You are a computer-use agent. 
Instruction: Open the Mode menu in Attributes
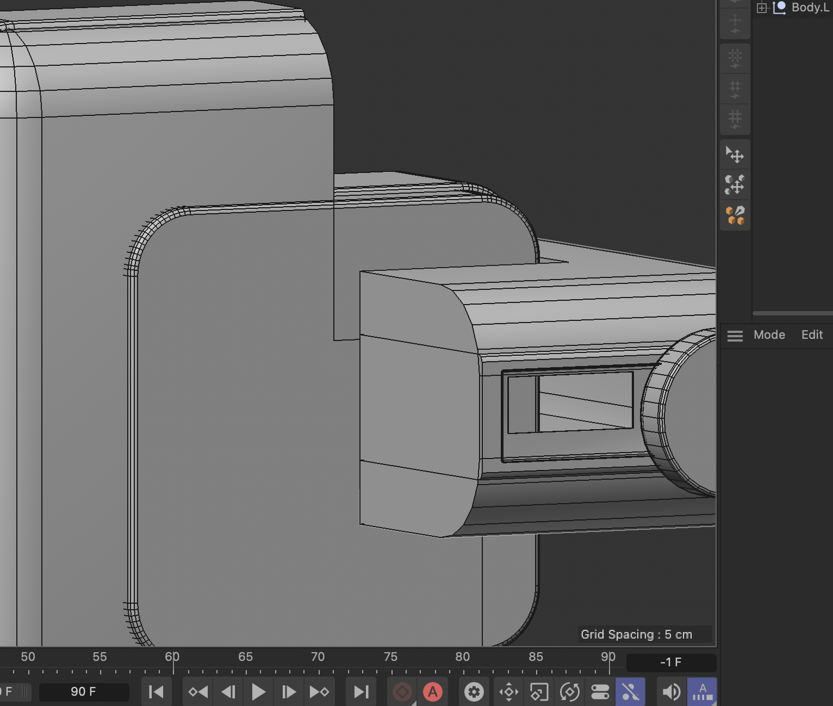point(769,335)
